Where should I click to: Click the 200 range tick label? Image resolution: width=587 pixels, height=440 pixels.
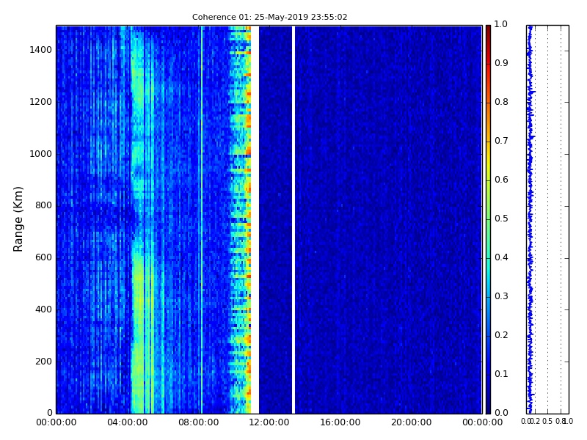43,362
